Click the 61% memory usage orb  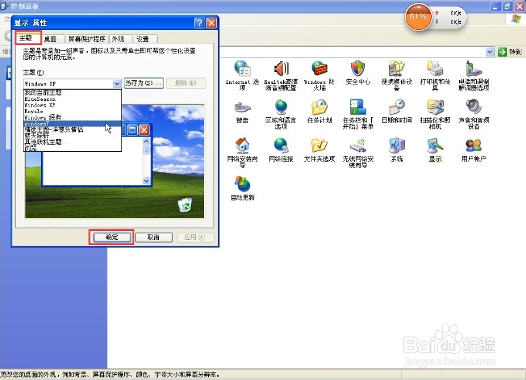(x=418, y=17)
